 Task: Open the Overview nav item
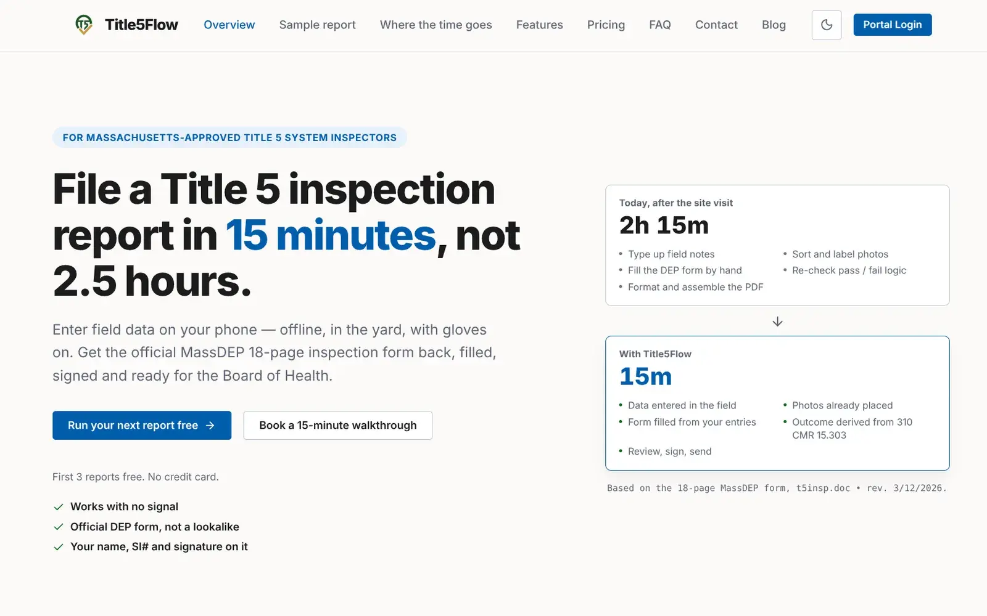coord(229,25)
